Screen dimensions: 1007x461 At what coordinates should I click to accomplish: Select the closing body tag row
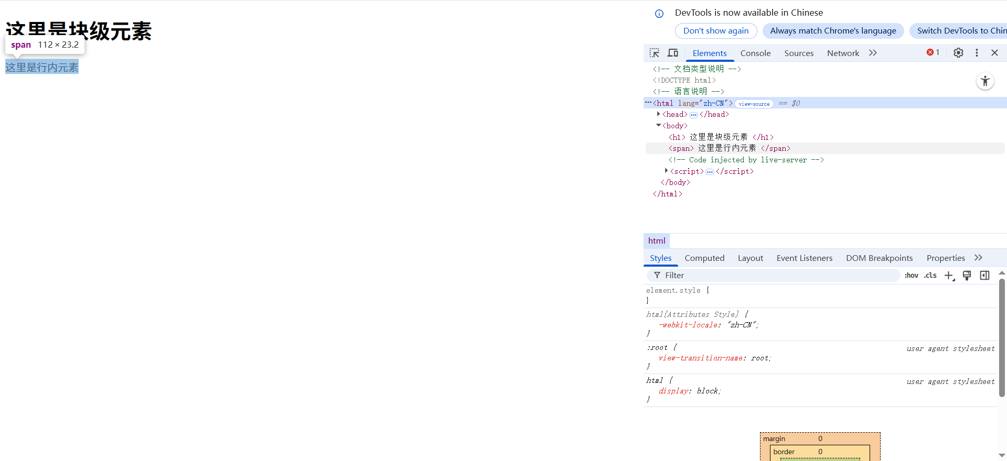pyautogui.click(x=676, y=182)
